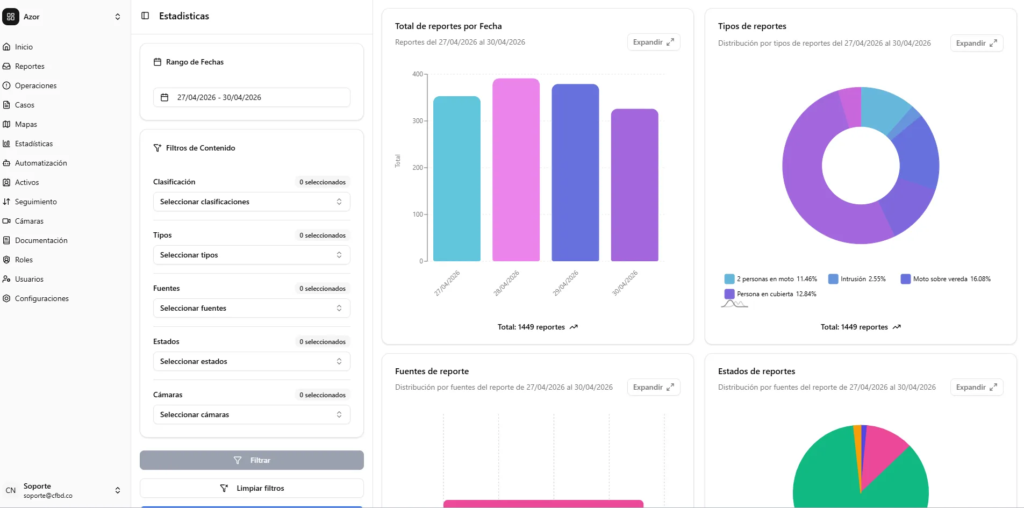Navigate to Operaciones
The height and width of the screenshot is (508, 1024).
tap(35, 85)
